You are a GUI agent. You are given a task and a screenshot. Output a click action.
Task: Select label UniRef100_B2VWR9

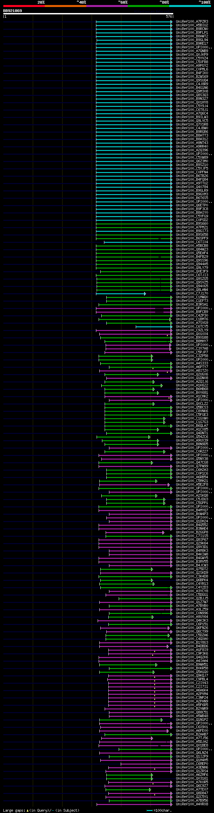[x=192, y=709]
